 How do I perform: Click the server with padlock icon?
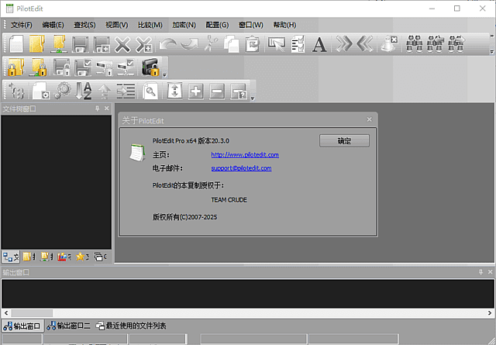tap(105, 67)
